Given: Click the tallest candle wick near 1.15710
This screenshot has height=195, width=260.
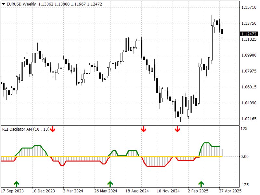Looking at the screenshot, I should (x=217, y=13).
